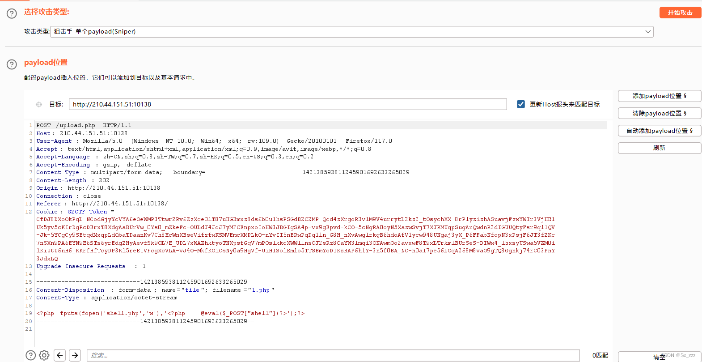Screen dimensions: 702x362
Task: Click the Referer header line
Action: 102,204
